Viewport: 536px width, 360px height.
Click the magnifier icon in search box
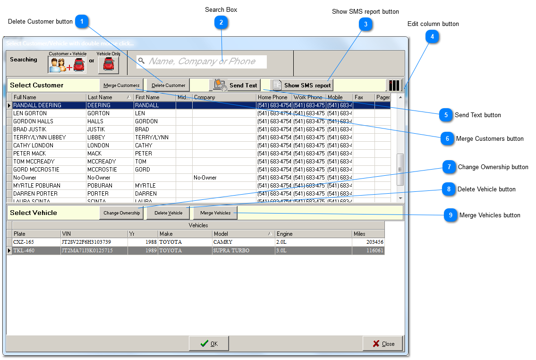pyautogui.click(x=141, y=61)
